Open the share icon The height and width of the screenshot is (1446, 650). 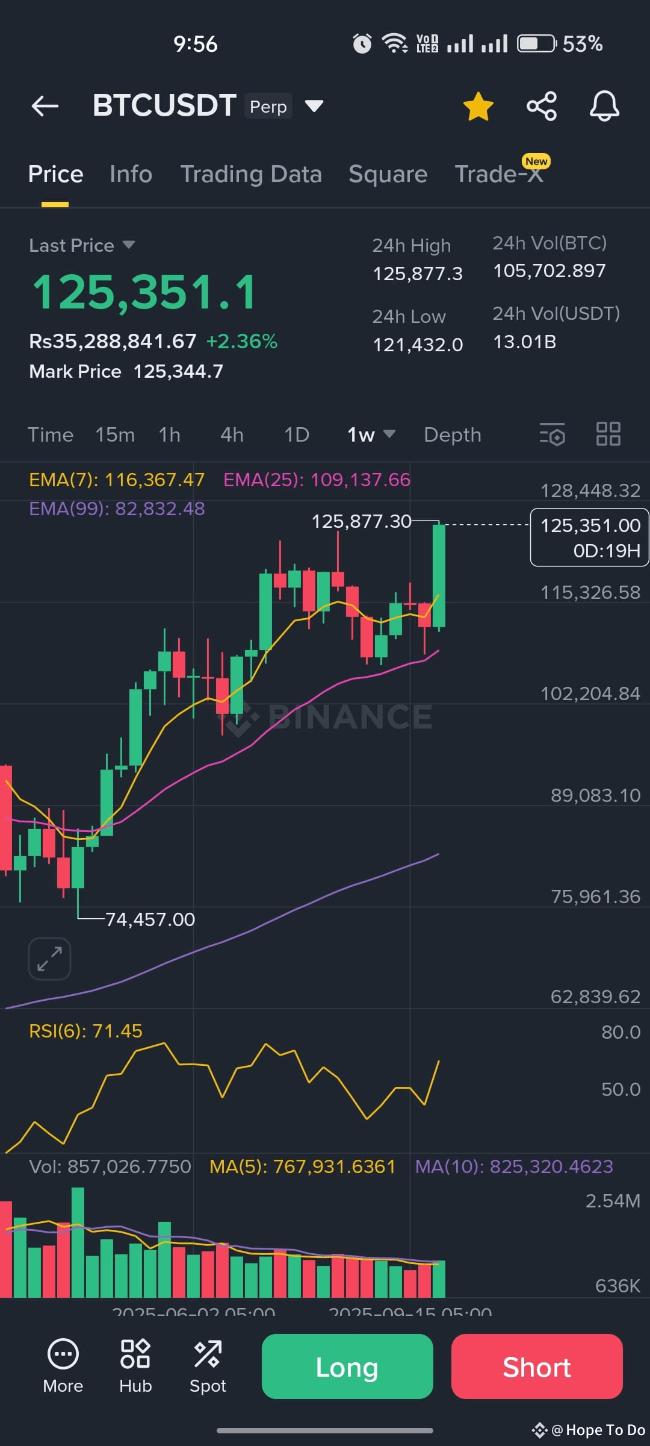(542, 106)
